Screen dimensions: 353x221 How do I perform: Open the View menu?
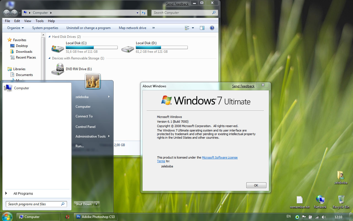point(28,21)
